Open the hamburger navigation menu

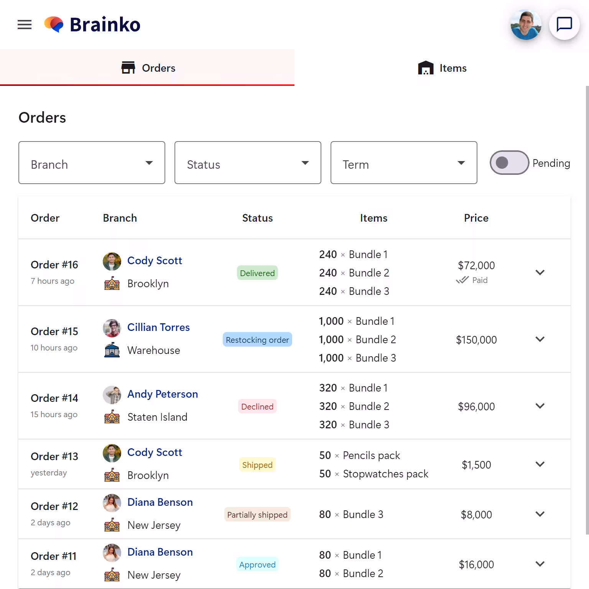tap(25, 25)
